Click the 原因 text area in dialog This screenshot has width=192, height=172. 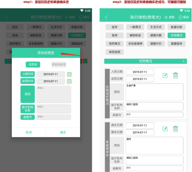coord(54,94)
